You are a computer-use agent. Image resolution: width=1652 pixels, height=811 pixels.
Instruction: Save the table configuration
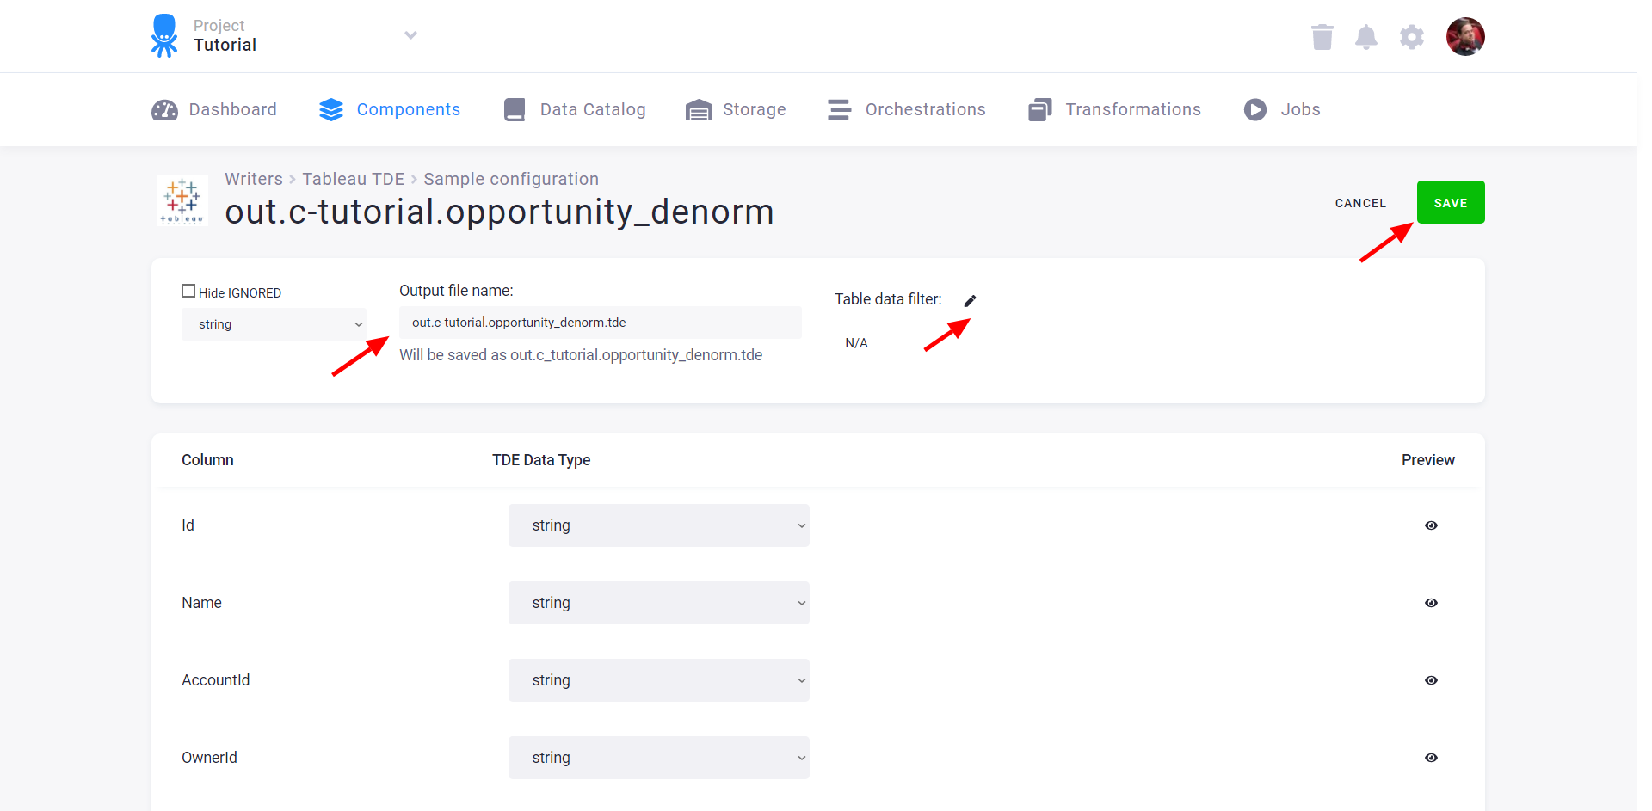[x=1451, y=202]
